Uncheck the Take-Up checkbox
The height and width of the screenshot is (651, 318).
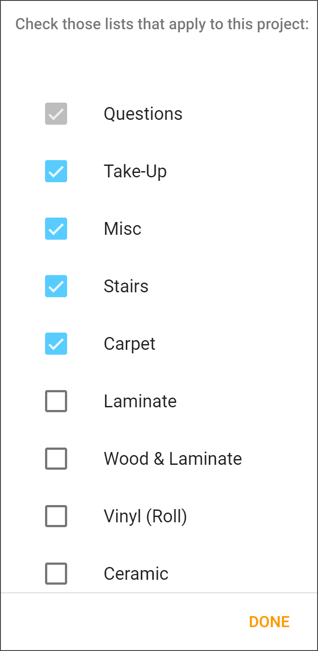(x=56, y=171)
